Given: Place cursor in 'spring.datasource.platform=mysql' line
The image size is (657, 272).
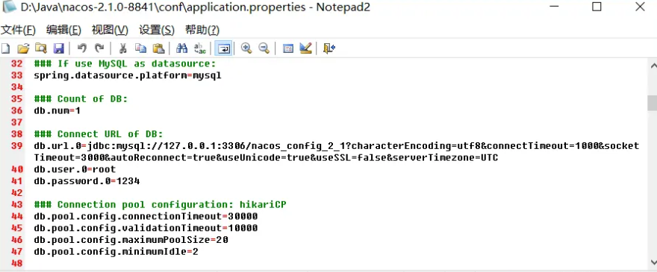Looking at the screenshot, I should [x=128, y=76].
